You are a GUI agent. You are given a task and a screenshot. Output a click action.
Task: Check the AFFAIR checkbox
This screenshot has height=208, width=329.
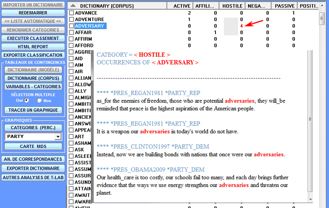click(72, 32)
